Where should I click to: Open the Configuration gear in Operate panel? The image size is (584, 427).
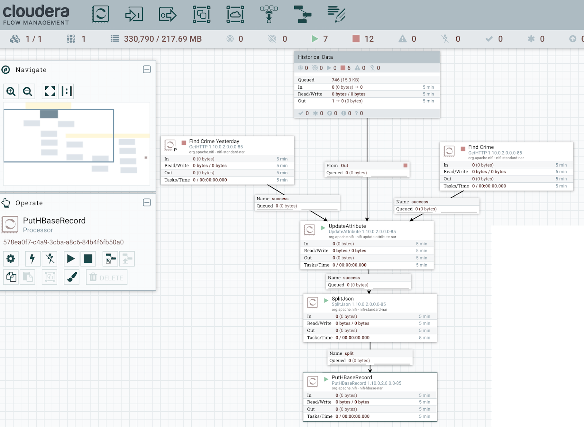click(x=11, y=259)
